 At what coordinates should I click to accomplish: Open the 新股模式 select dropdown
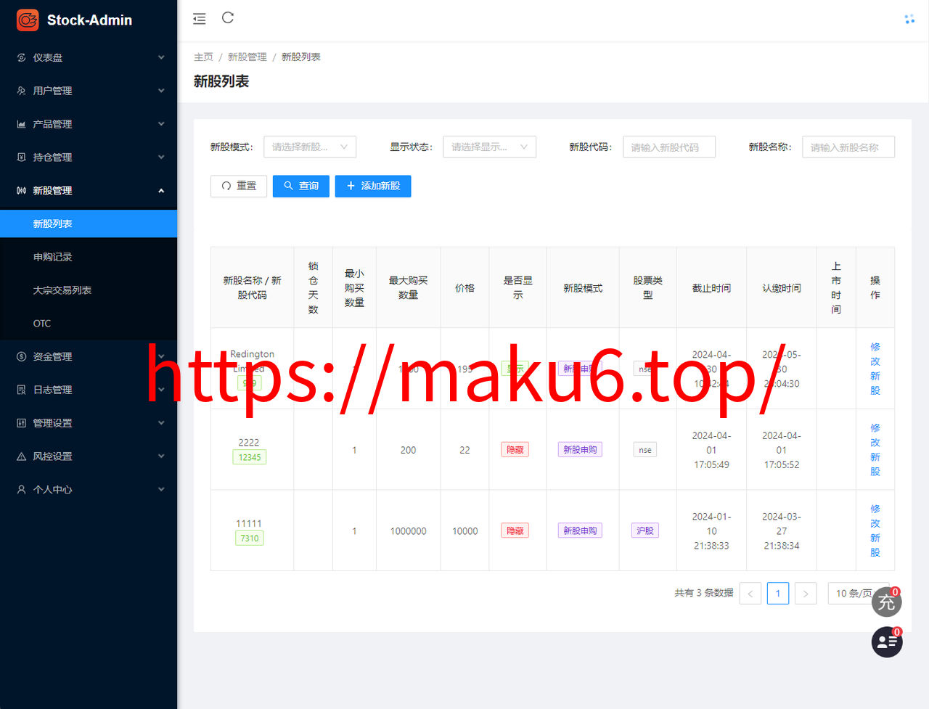[x=310, y=147]
